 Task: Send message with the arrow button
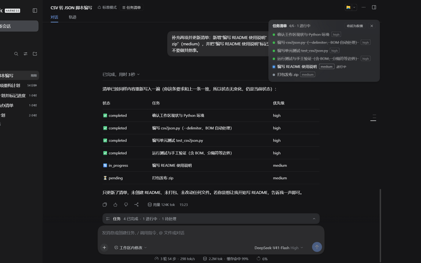click(x=317, y=247)
